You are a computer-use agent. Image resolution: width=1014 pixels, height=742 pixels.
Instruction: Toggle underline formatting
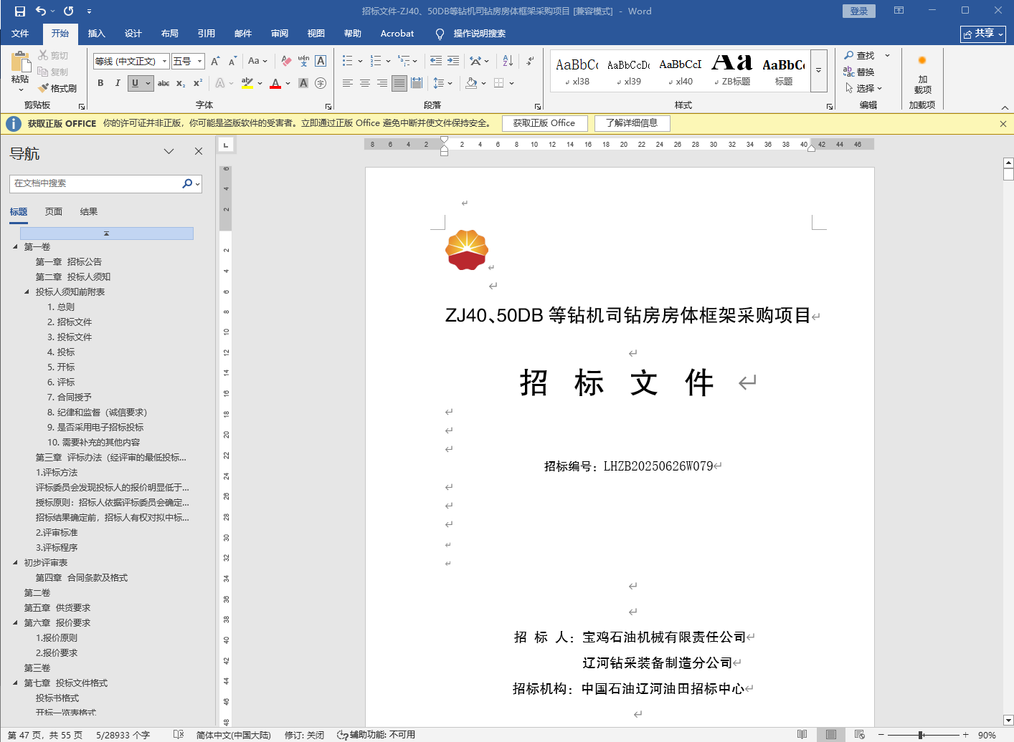[135, 83]
